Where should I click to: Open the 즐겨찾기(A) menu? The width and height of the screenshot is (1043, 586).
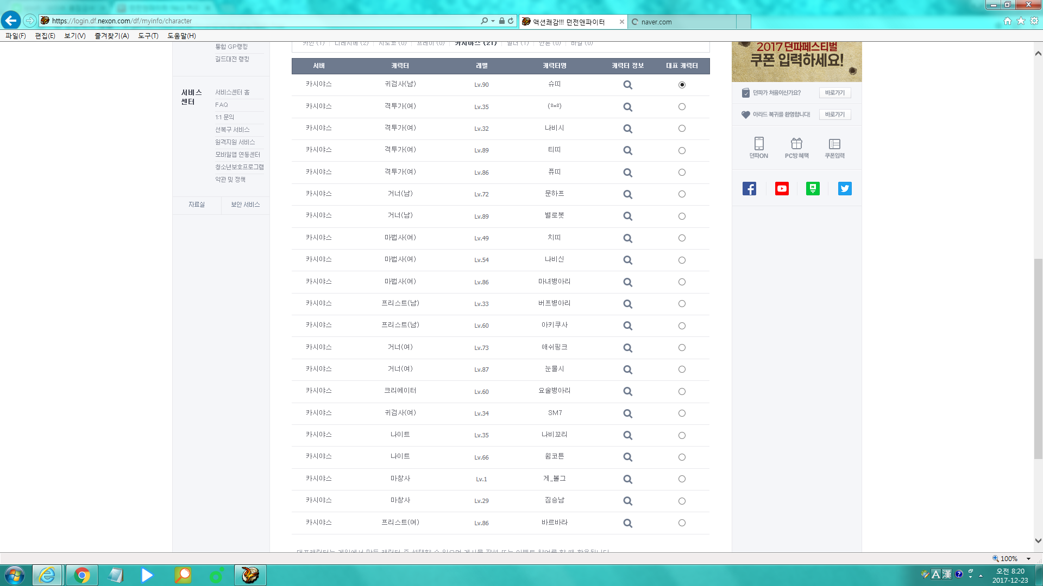point(111,36)
